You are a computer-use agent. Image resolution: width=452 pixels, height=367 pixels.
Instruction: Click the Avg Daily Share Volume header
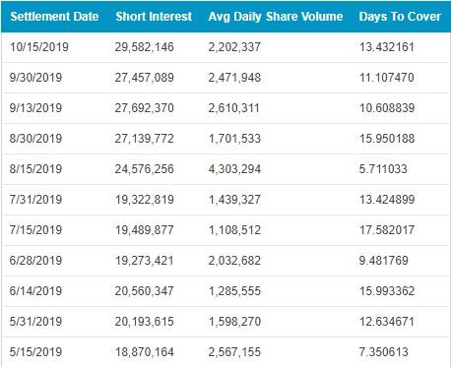click(276, 17)
